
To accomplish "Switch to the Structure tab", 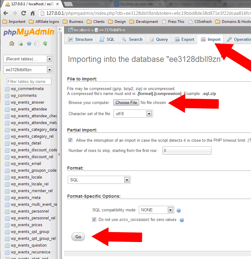I will [x=80, y=39].
